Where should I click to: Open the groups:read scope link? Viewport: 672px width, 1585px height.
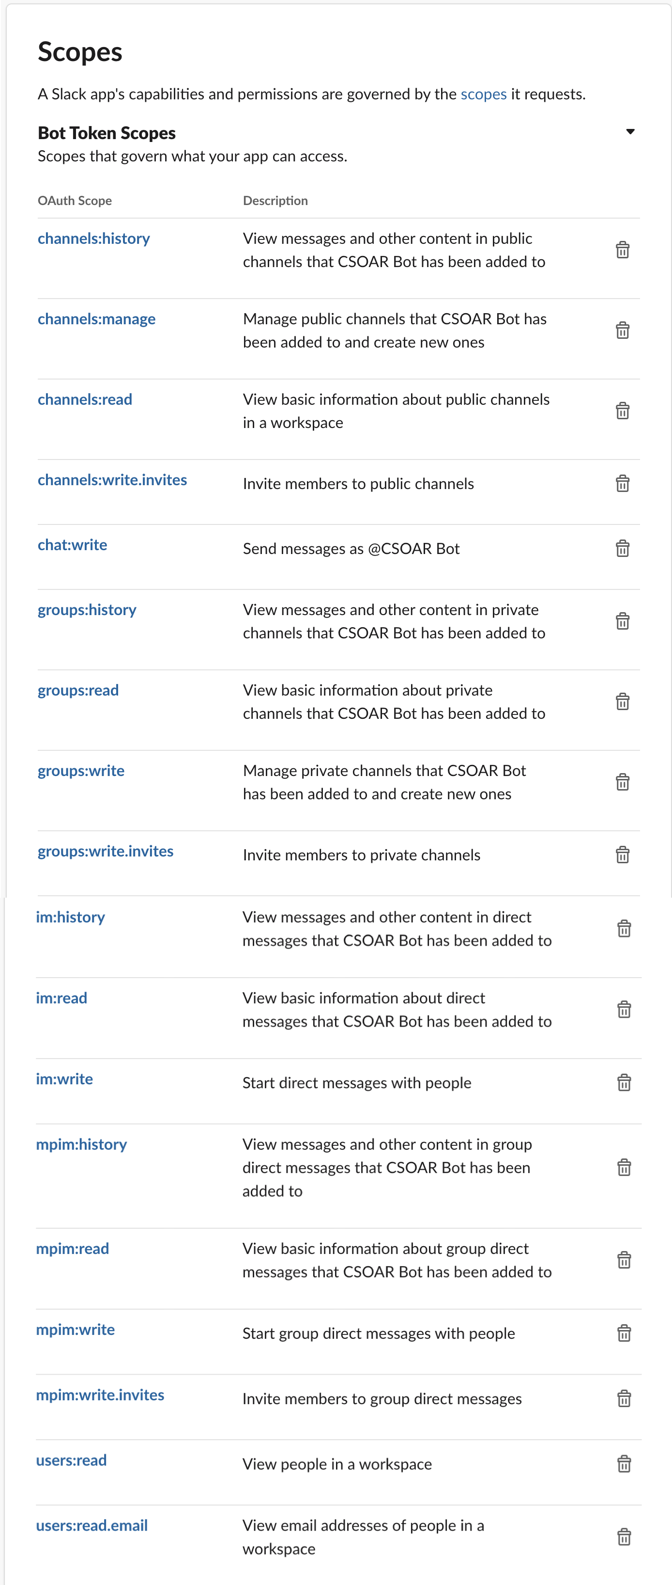[78, 690]
